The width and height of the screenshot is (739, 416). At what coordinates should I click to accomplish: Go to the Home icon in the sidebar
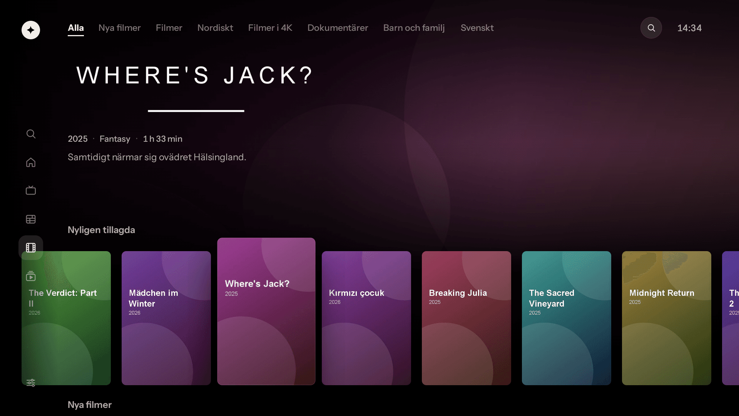pos(31,162)
